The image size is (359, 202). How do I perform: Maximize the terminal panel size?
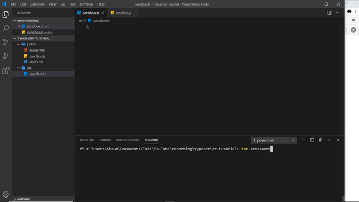pos(329,140)
